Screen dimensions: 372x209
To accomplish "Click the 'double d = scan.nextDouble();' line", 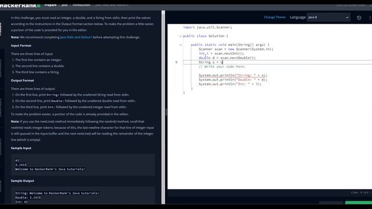I will [x=227, y=58].
